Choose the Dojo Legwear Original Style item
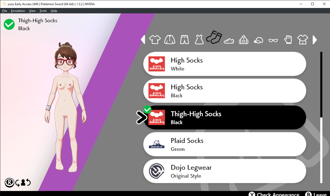This screenshot has width=330, height=196. coord(225,171)
